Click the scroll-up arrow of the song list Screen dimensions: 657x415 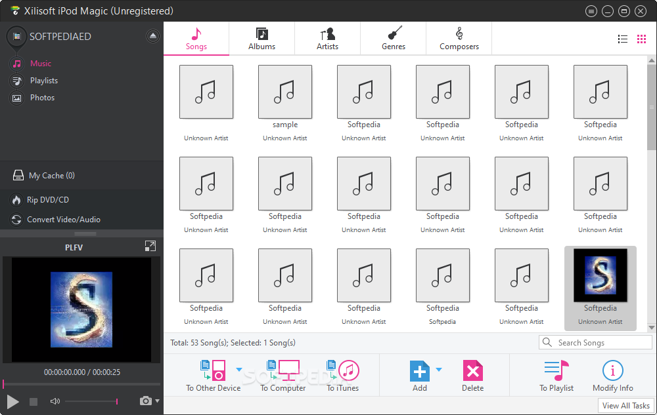click(652, 60)
